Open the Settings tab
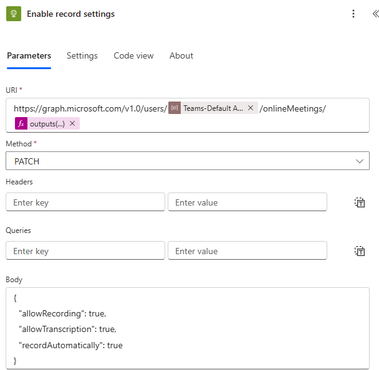Screen dimensions: 379x370 (82, 55)
